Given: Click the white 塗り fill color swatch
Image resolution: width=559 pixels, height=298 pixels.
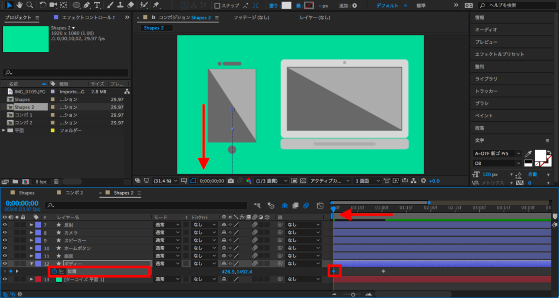Looking at the screenshot, I should (287, 5).
